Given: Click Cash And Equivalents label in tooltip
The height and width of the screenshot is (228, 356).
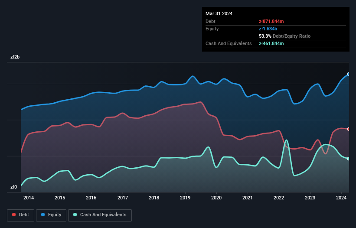Looking at the screenshot, I should coord(229,43).
